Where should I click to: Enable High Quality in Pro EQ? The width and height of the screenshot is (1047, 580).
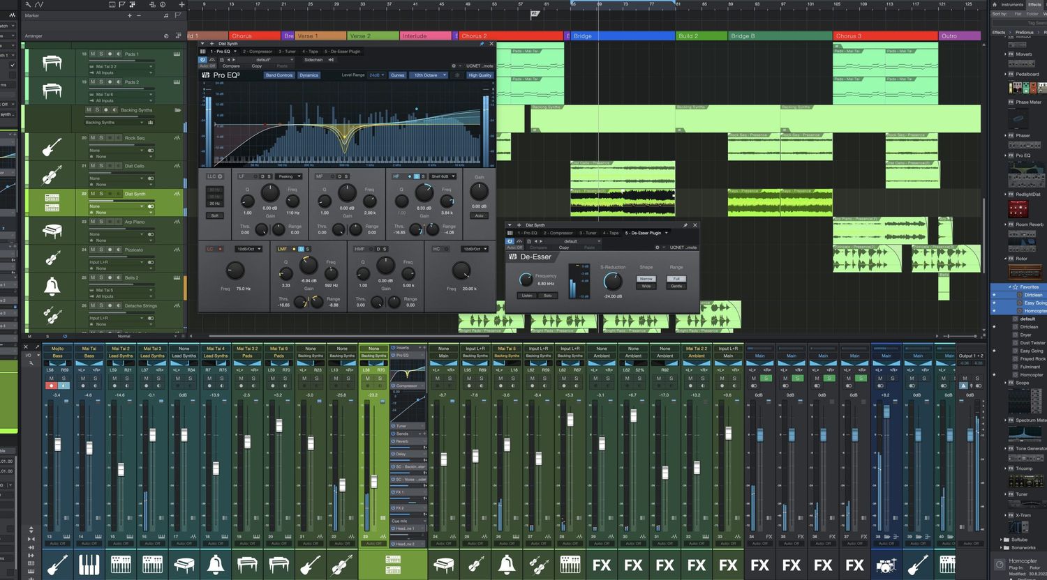[480, 75]
